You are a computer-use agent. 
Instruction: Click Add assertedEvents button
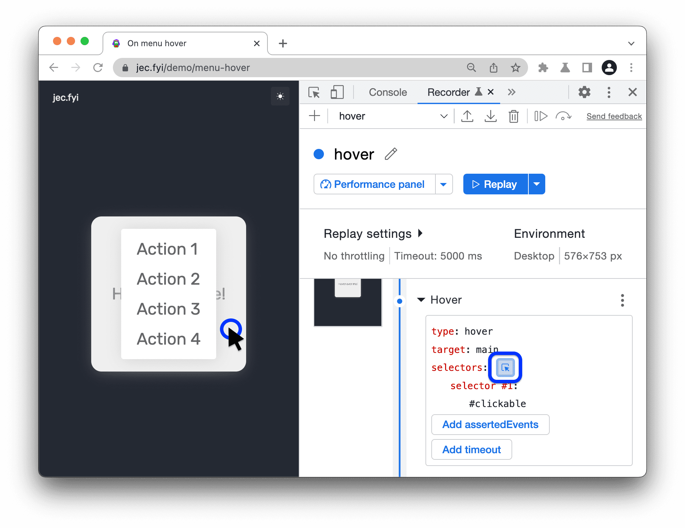(489, 424)
